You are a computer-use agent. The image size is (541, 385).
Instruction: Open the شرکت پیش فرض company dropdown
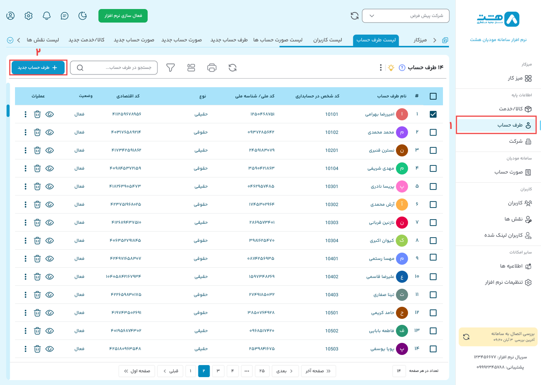click(x=405, y=16)
